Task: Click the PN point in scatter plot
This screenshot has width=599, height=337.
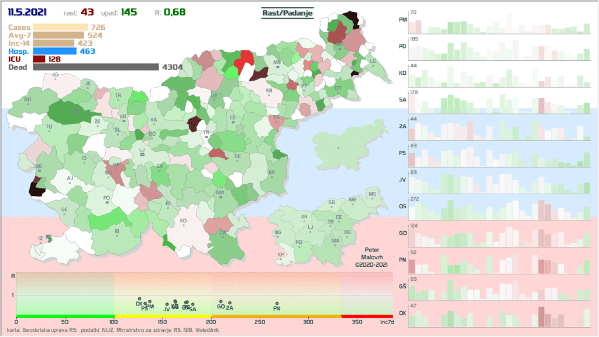Action: click(x=277, y=303)
